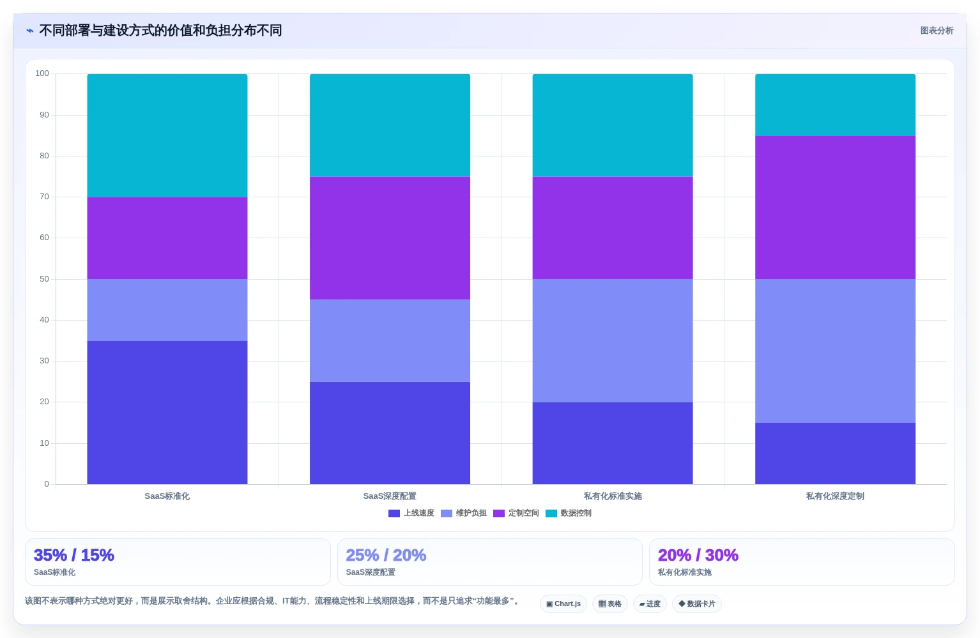Click the SaaS深度配置 x-axis label

(x=390, y=496)
